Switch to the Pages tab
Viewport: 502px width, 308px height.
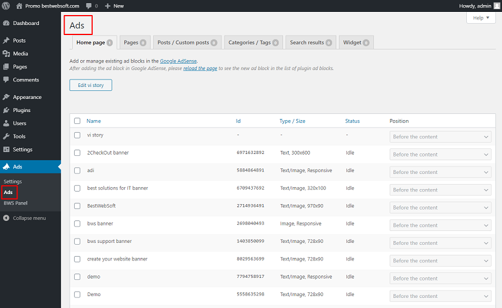(x=135, y=43)
